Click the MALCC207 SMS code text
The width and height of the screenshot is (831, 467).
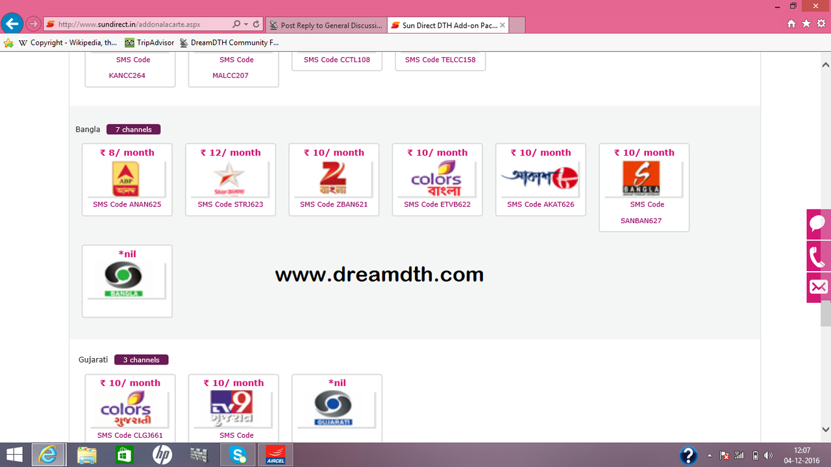click(230, 75)
